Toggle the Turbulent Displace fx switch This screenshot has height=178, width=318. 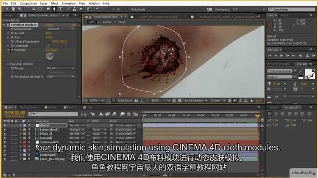coord(8,25)
